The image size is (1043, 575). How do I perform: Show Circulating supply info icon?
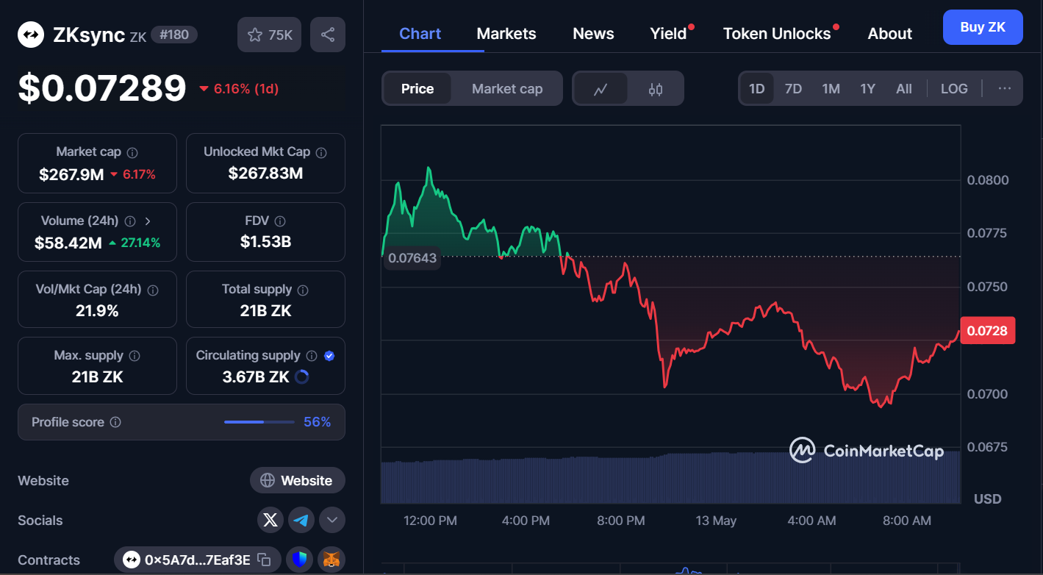click(x=312, y=356)
